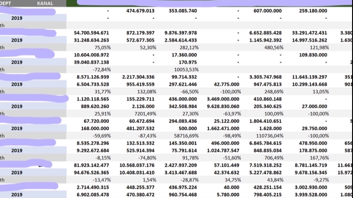
Task: Click cell 1.662.471.000
Action: tap(223, 128)
